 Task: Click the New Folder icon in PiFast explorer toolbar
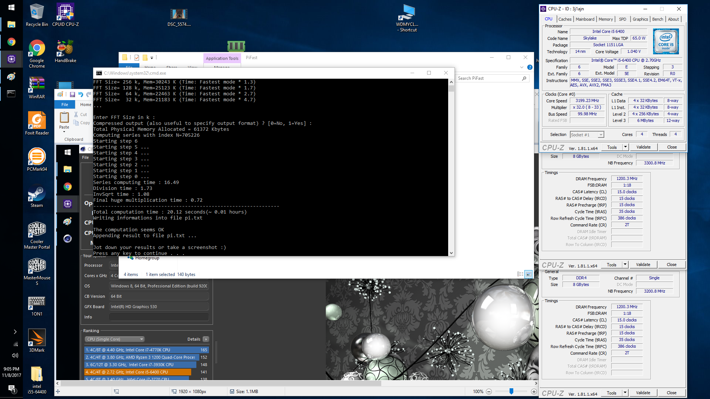(145, 57)
